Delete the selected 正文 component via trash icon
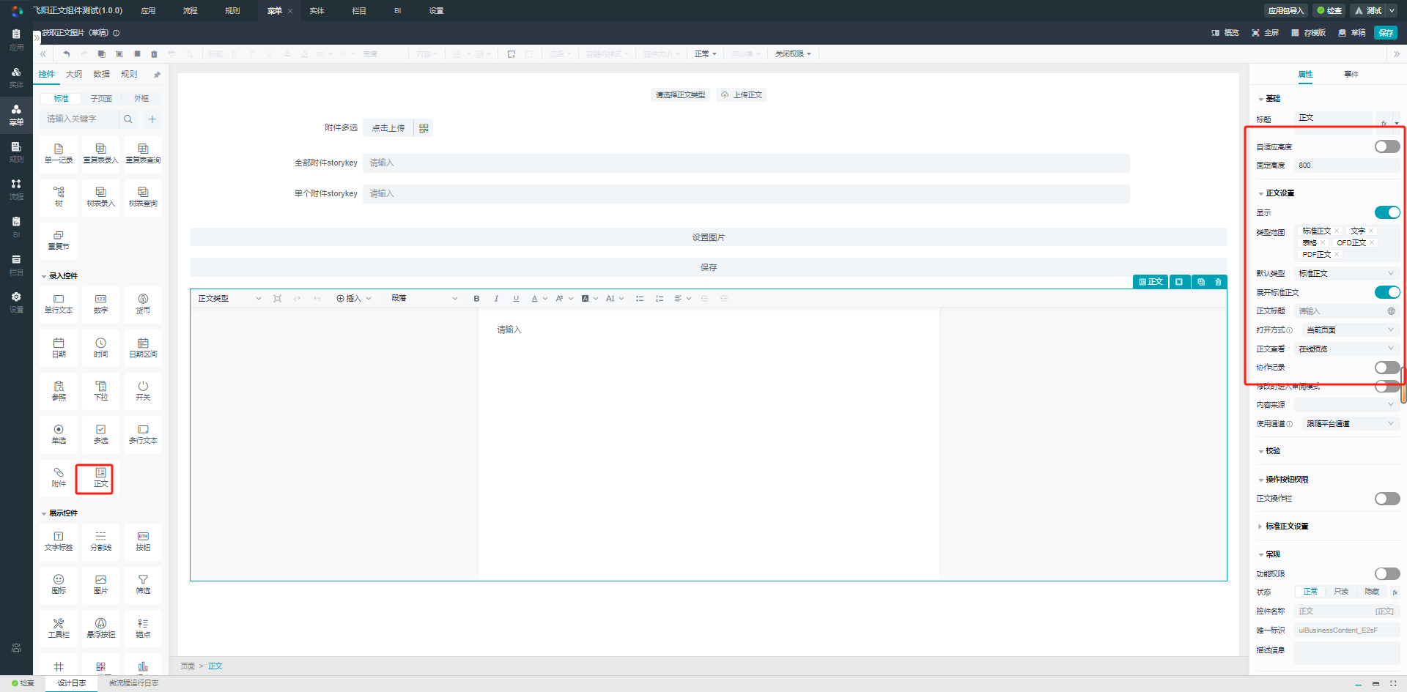Viewport: 1407px width, 692px height. (x=1218, y=282)
